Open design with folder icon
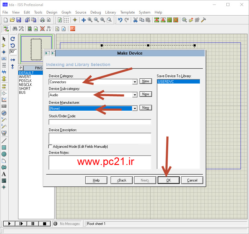Screen dimensions: 249x234 point(12,20)
